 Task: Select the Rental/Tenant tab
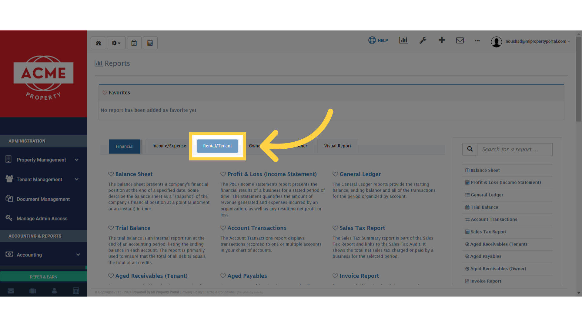pyautogui.click(x=217, y=146)
